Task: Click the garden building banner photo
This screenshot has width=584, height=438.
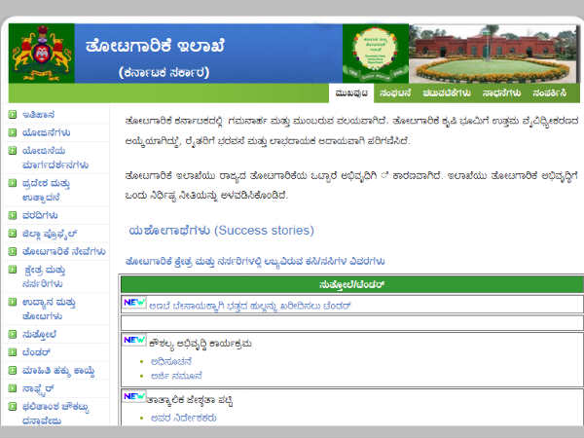Action: tap(492, 54)
